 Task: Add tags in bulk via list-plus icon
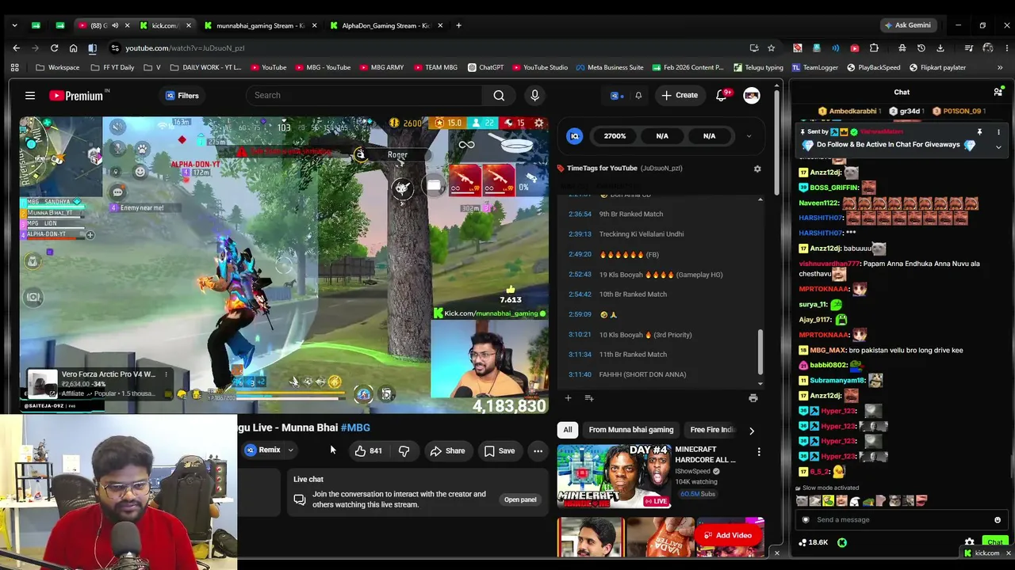[x=589, y=397]
